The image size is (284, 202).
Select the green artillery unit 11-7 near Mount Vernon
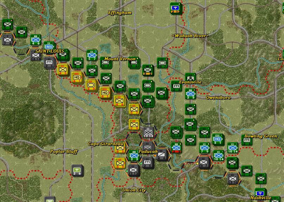pos(106,62)
